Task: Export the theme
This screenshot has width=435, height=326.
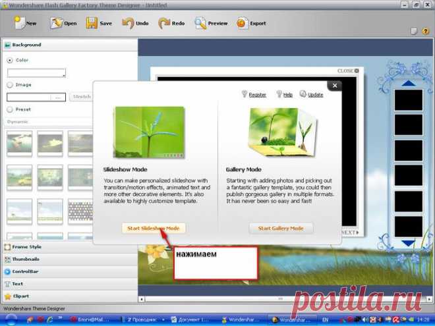Action: tap(251, 23)
